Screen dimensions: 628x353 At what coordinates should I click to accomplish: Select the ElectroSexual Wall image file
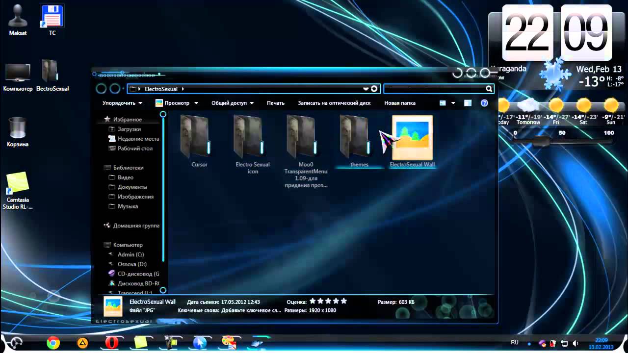coord(412,141)
